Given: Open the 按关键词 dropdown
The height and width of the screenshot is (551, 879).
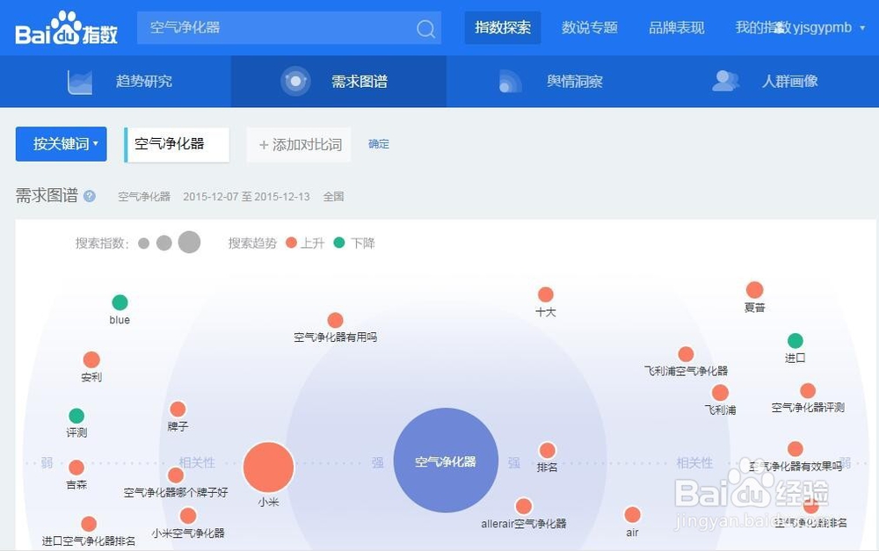Looking at the screenshot, I should pos(62,144).
